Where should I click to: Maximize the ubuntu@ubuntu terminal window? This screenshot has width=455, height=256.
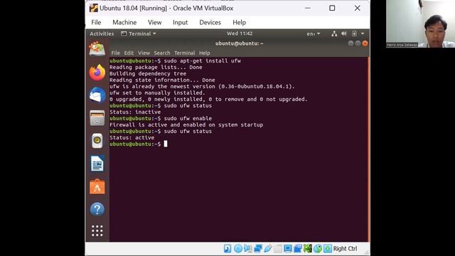tap(358, 43)
